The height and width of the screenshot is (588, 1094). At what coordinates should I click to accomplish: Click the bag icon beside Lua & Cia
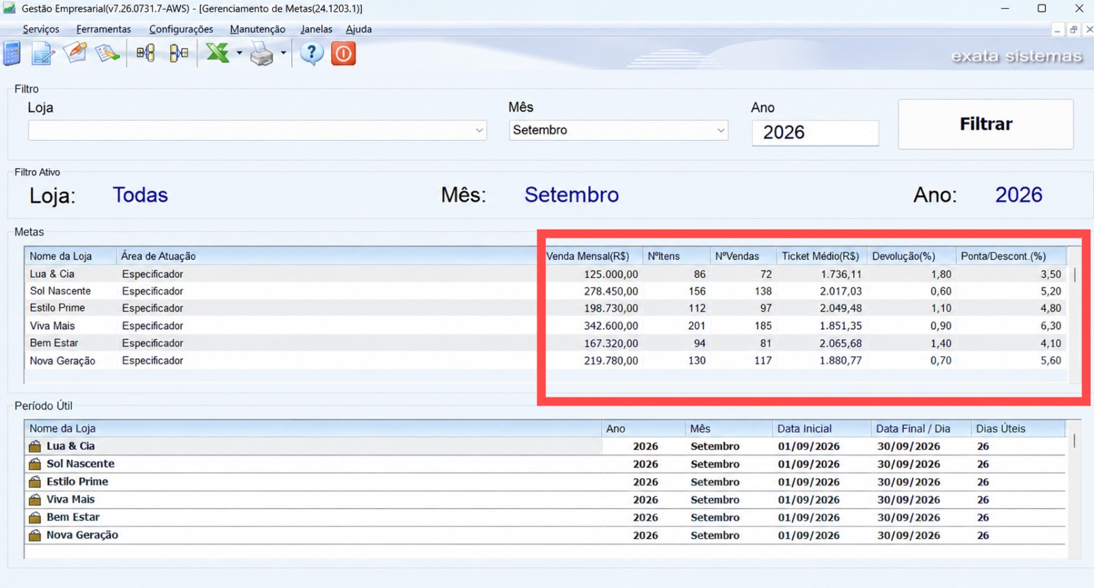[35, 446]
